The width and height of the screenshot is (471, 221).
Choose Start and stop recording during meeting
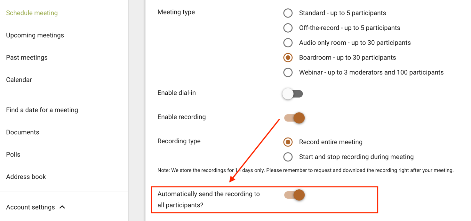288,157
